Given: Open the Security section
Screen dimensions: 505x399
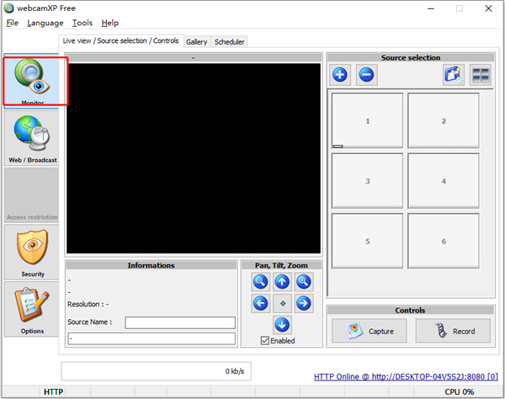Looking at the screenshot, I should coord(32,252).
